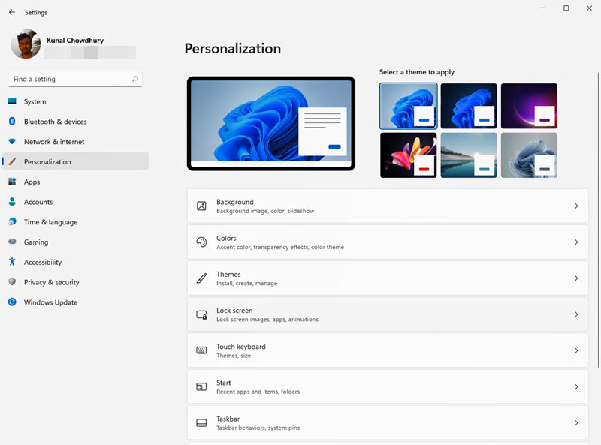Expand Taskbar settings chevron

point(576,422)
